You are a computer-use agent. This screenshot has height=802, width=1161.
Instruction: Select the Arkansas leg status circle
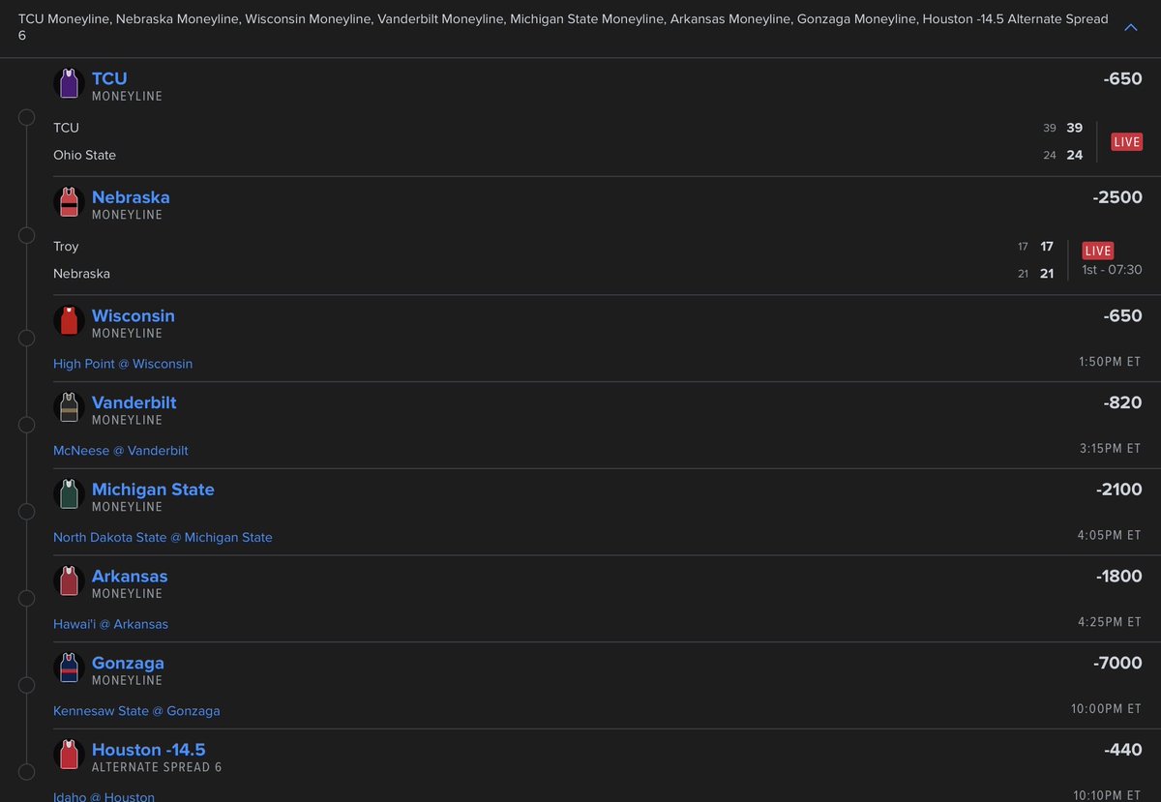(27, 598)
